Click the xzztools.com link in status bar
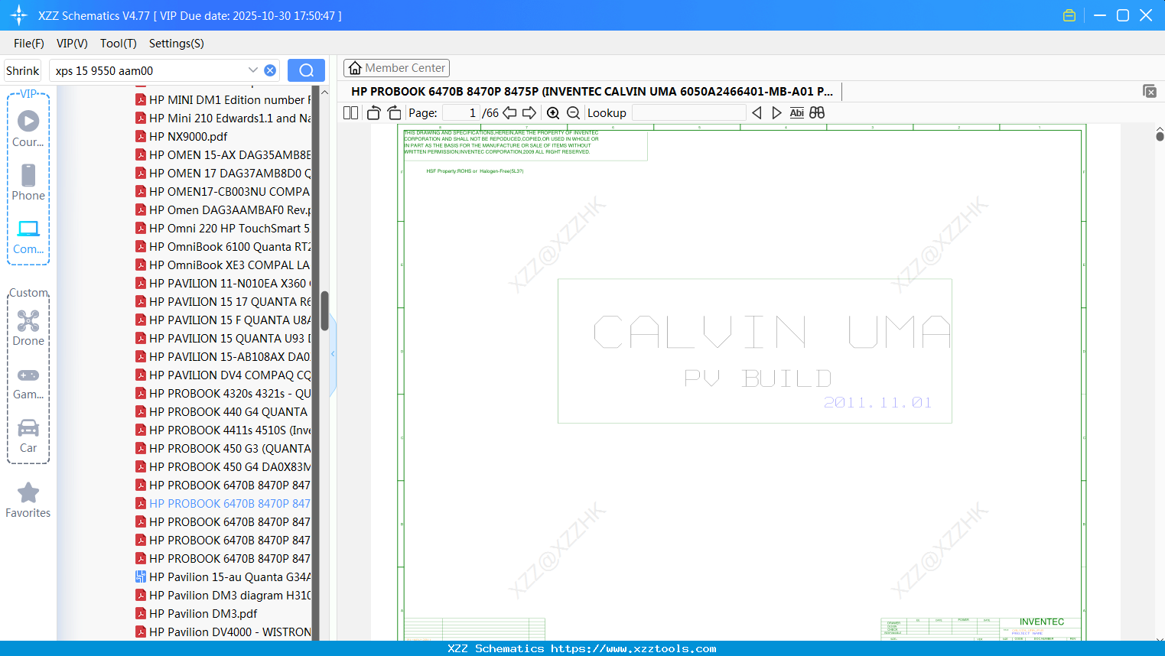Viewport: 1165px width, 656px height. [x=633, y=648]
